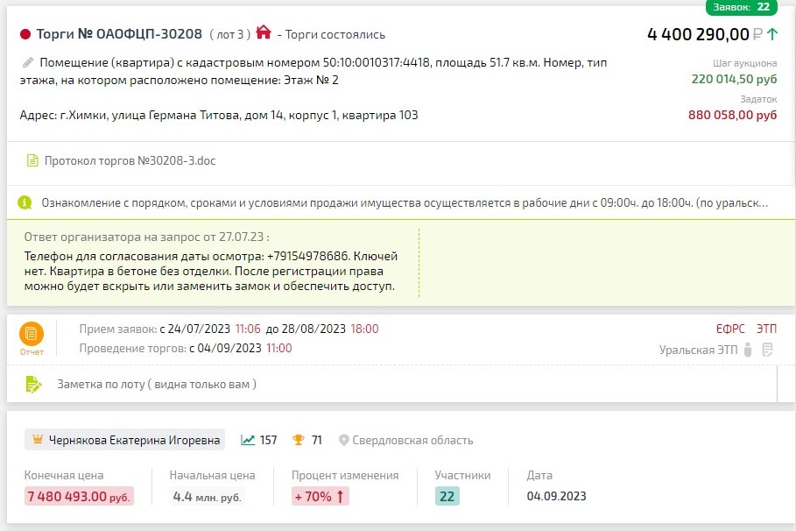796x531 pixels.
Task: Click the location pin before Свердловская область
Action: coord(343,440)
